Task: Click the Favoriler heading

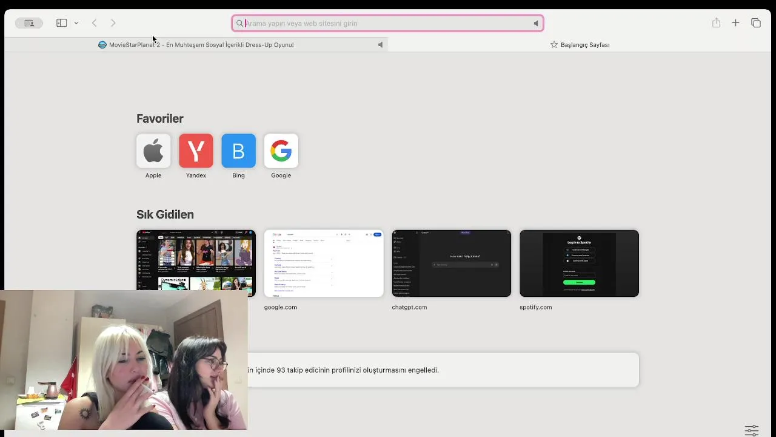Action: point(160,118)
